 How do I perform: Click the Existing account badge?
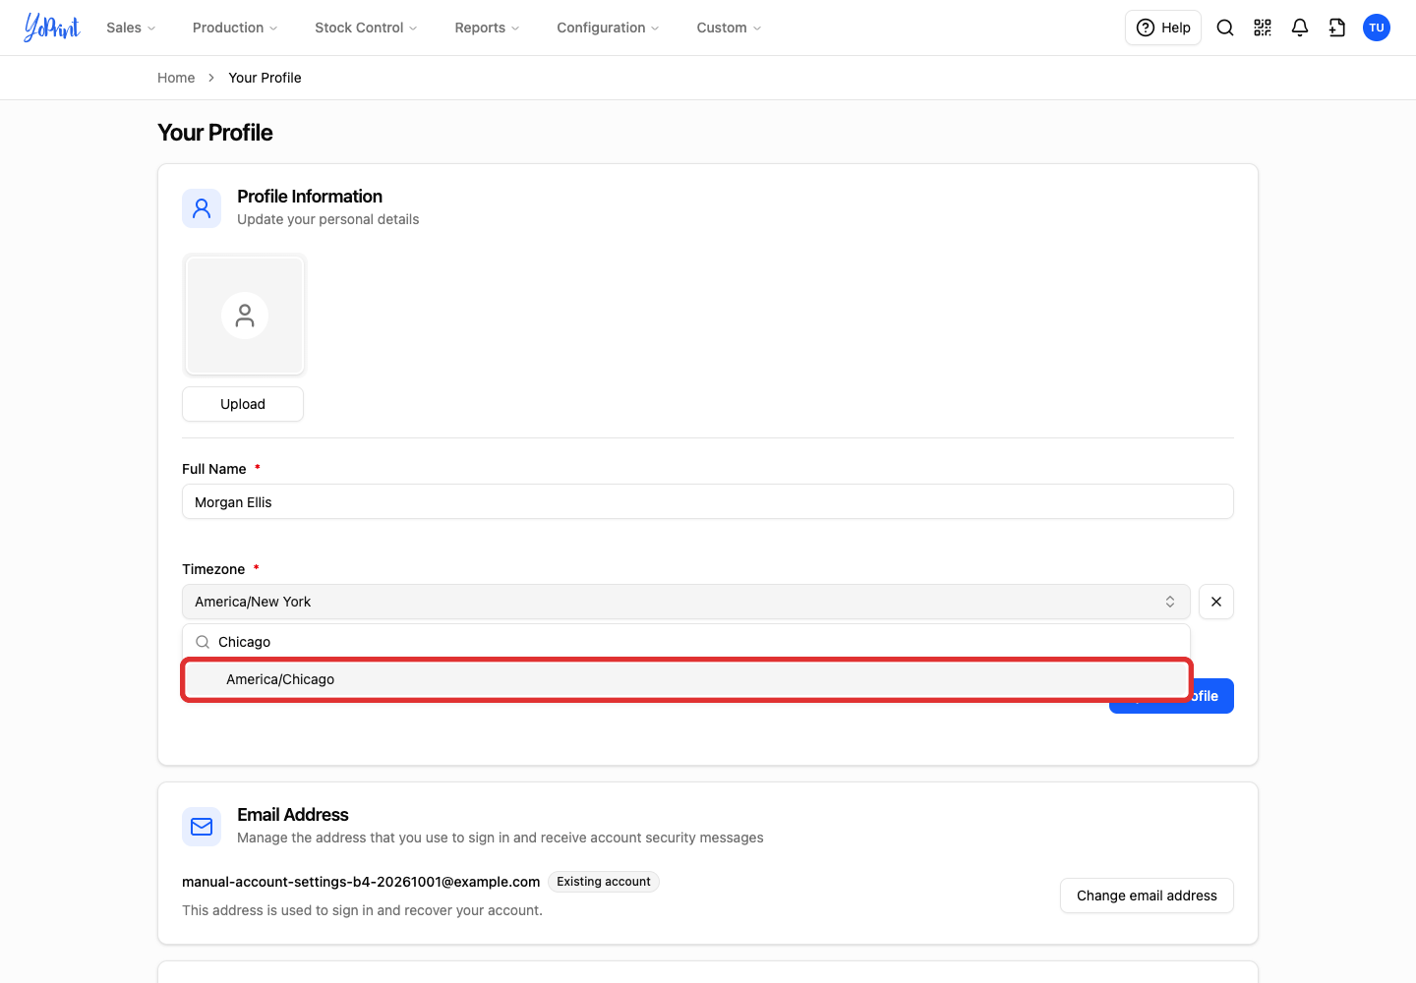tap(604, 882)
